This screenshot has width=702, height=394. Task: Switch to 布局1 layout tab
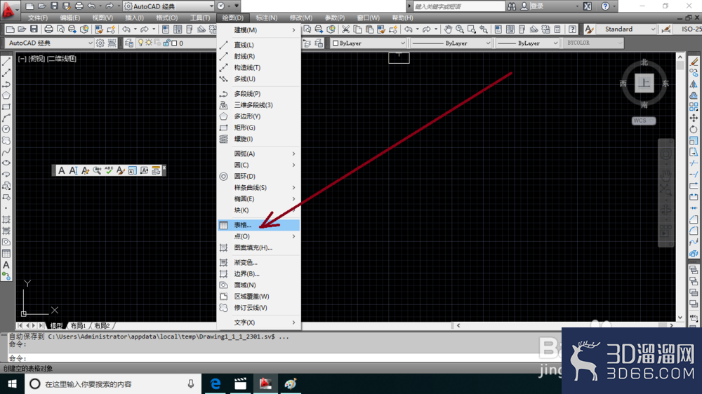(79, 326)
